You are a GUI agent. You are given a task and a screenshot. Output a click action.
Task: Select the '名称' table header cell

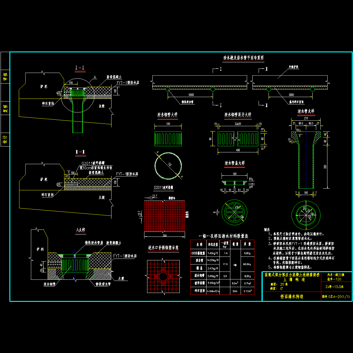click(x=199, y=244)
